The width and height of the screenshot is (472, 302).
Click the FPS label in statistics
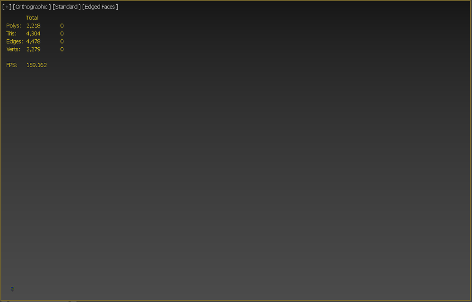click(x=12, y=65)
